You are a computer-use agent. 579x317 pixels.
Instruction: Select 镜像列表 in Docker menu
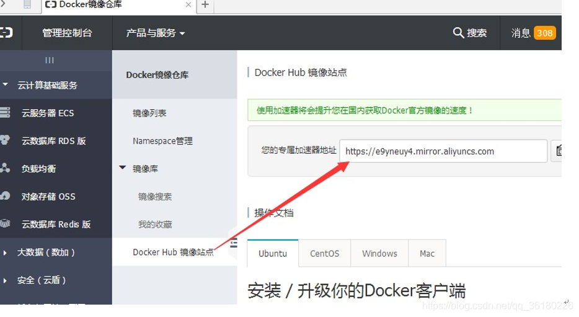149,113
